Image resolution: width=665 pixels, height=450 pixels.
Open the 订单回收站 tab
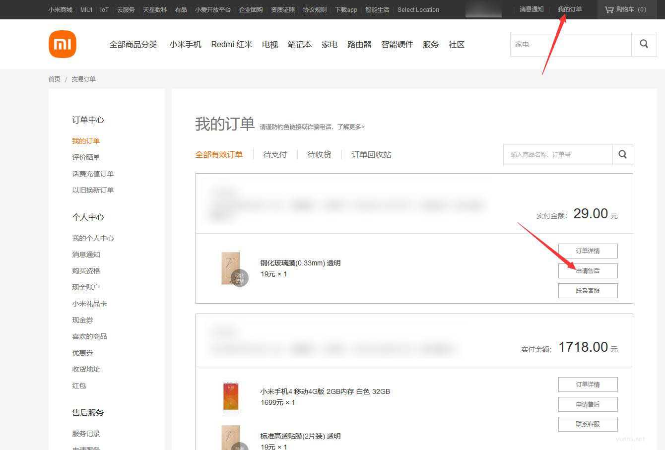click(371, 154)
